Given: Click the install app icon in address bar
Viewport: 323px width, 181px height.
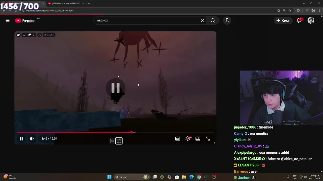Looking at the screenshot, I should point(279,11).
